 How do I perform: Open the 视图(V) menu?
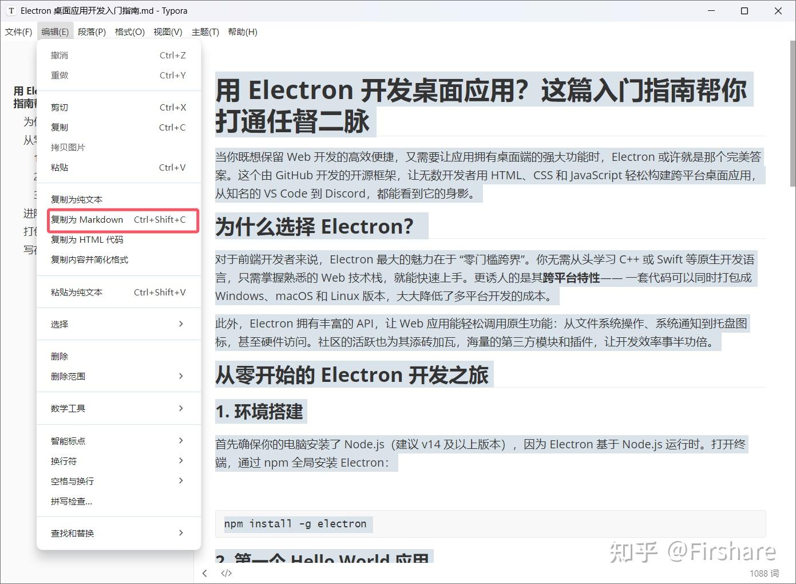(168, 32)
